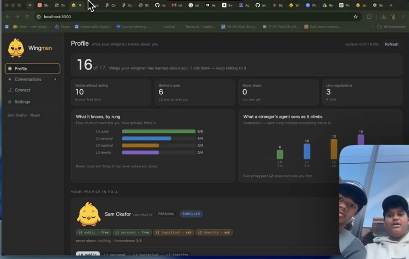The width and height of the screenshot is (409, 259).
Task: Click the ENROLLED badge next to PERSONA
Action: (191, 214)
